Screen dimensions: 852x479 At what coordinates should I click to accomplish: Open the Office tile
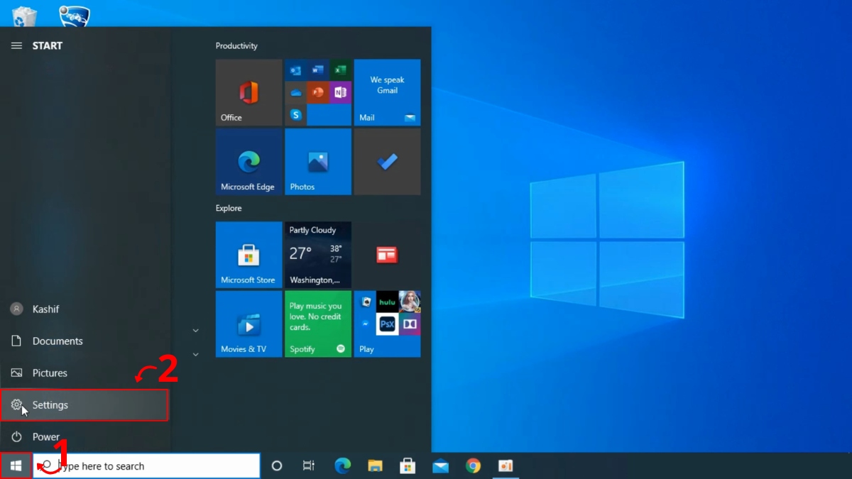(x=248, y=92)
